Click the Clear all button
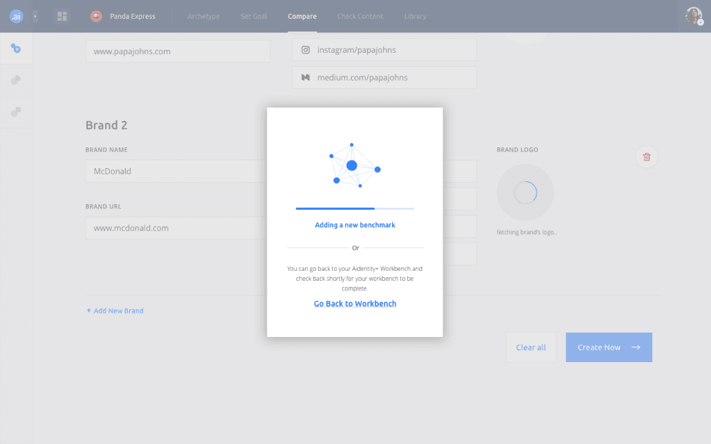This screenshot has width=711, height=444. tap(531, 348)
